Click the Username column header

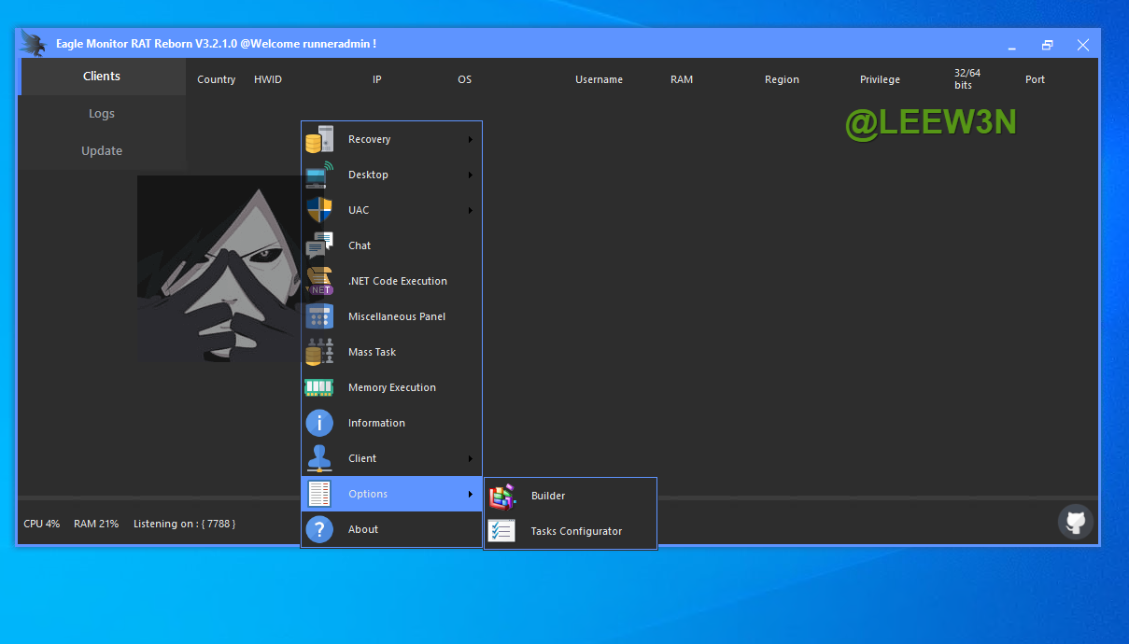[x=599, y=80]
